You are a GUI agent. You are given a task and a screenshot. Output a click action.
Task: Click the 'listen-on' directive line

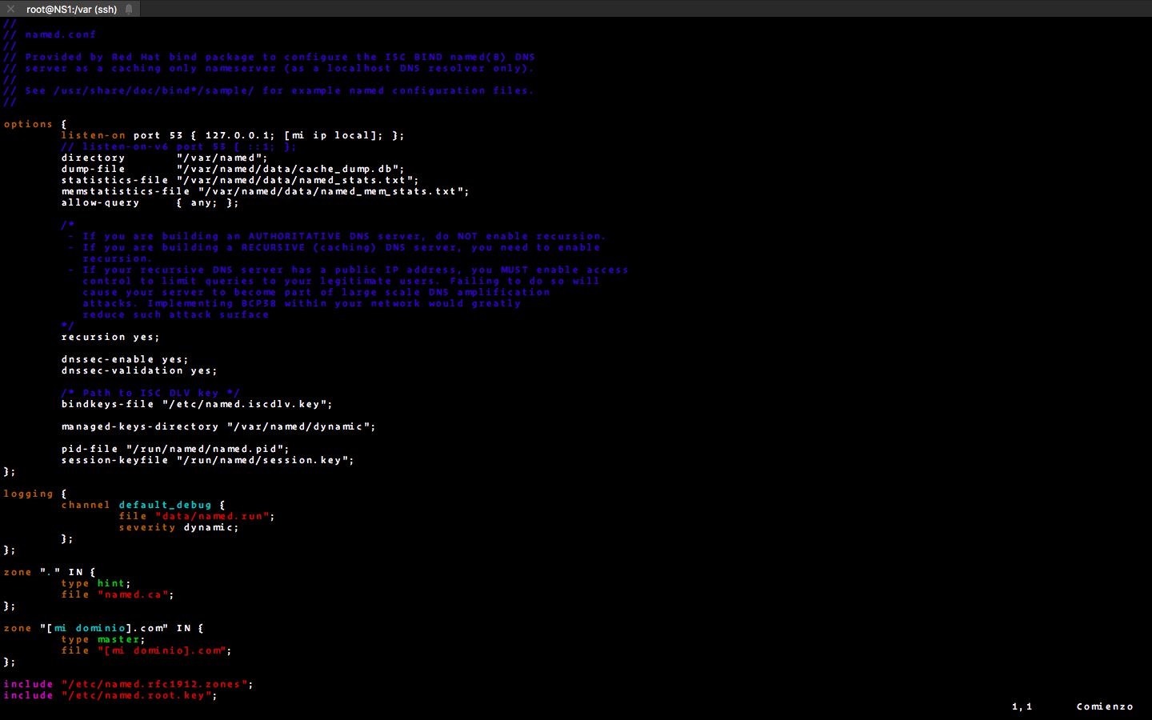coord(233,135)
